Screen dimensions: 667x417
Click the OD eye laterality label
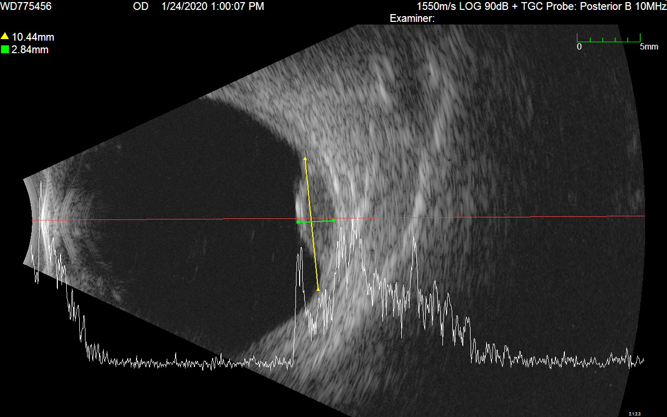point(141,6)
